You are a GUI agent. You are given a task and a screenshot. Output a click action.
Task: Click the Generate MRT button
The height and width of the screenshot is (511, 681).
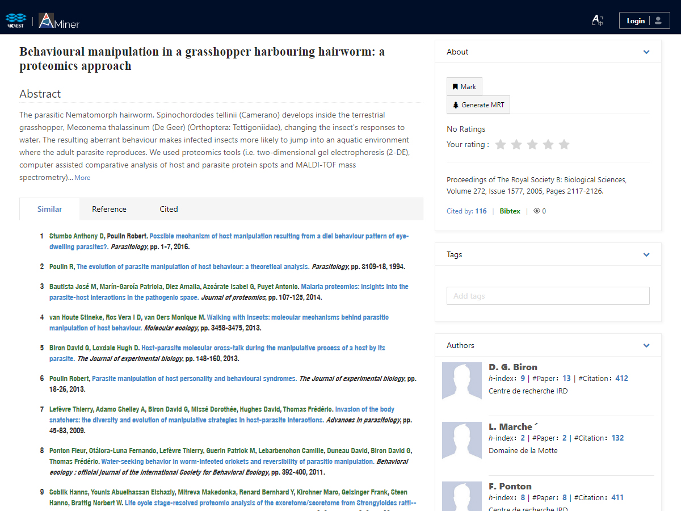[478, 105]
